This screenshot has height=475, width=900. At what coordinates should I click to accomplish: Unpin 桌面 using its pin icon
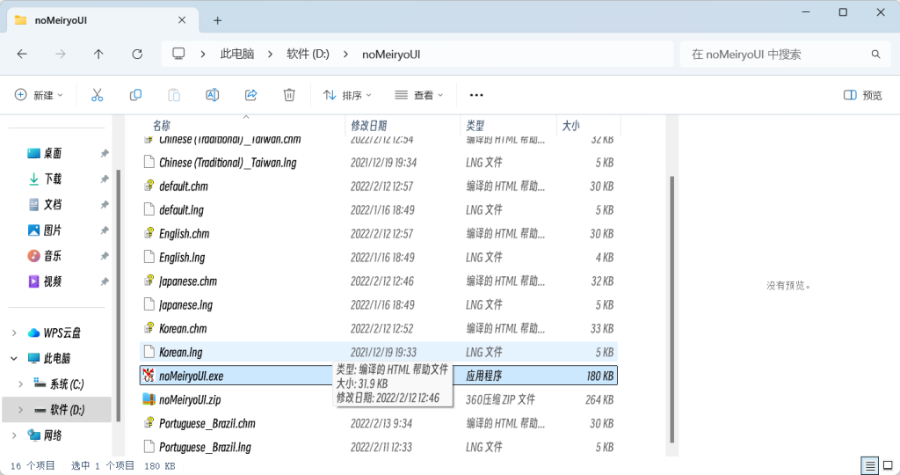point(105,153)
